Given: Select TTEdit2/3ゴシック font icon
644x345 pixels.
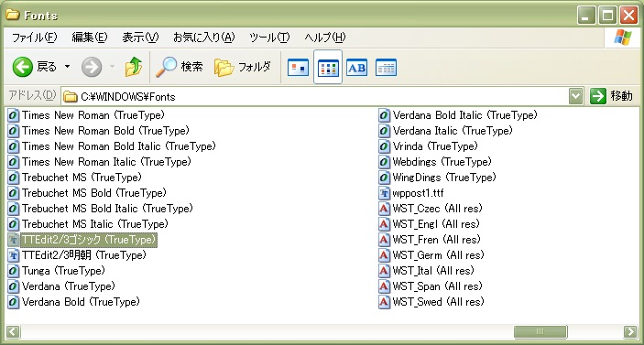Looking at the screenshot, I should click(13, 240).
